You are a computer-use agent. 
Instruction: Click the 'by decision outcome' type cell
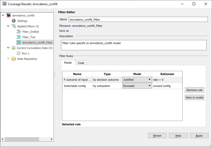click(107, 80)
